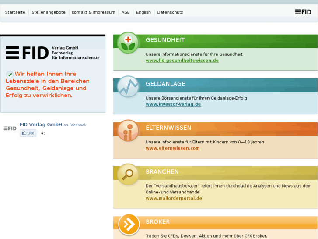This screenshot has width=318, height=239.
Task: Click the FID logo in top right
Action: 303,12
